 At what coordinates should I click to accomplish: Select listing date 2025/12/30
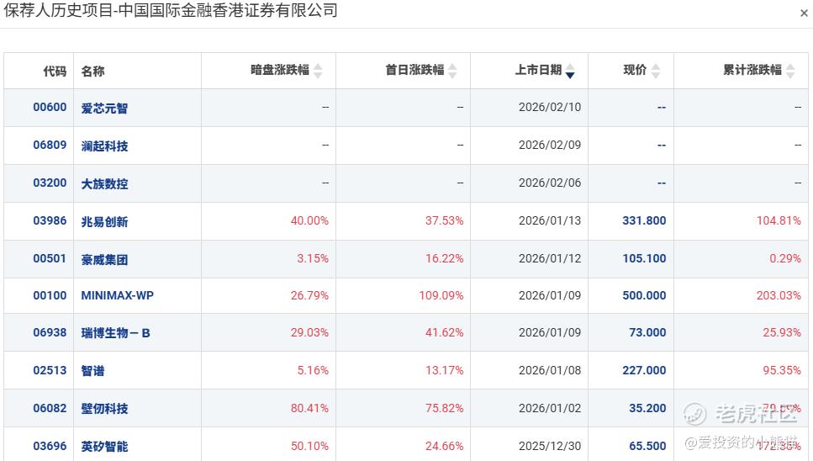click(x=550, y=447)
